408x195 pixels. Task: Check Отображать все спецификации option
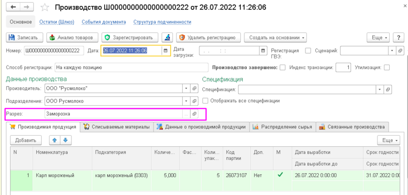click(206, 101)
